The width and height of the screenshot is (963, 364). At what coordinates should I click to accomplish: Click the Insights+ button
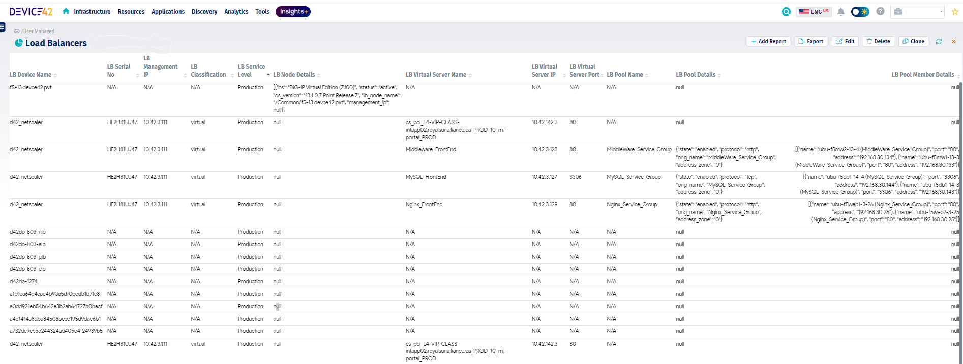pyautogui.click(x=293, y=11)
